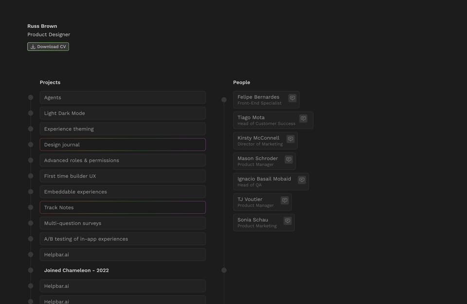Click chat icon beside Kirsty McConnell
The image size is (467, 304).
290,139
